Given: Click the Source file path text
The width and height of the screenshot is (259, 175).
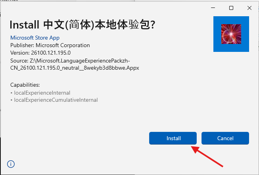Looking at the screenshot, I should point(75,64).
